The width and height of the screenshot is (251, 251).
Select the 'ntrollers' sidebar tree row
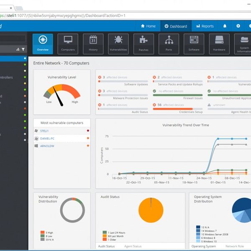(x=13, y=77)
